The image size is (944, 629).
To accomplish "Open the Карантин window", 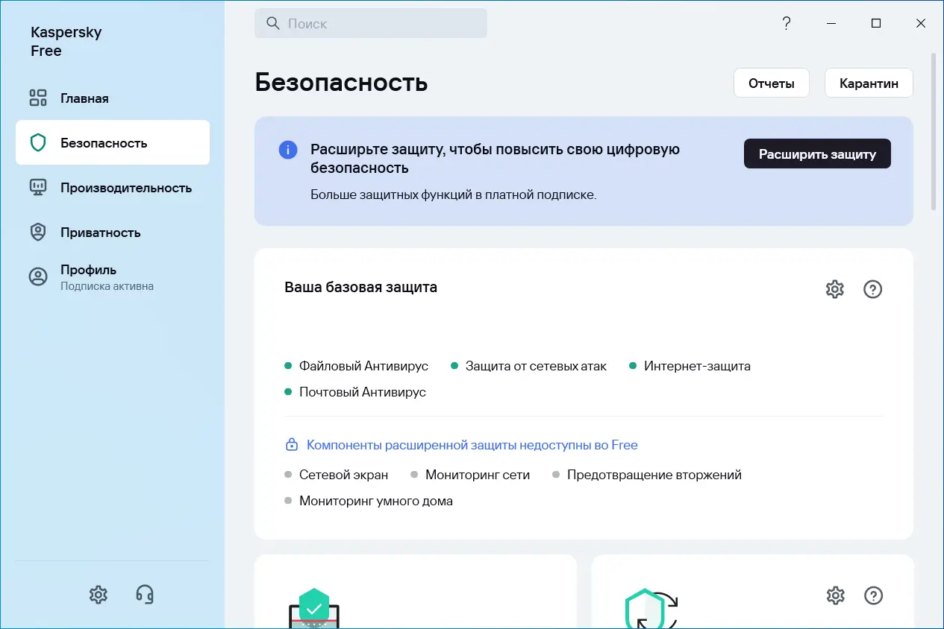I will [x=868, y=83].
